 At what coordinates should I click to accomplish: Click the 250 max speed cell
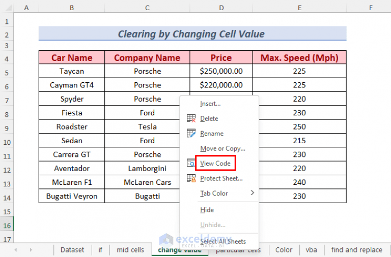pos(299,127)
